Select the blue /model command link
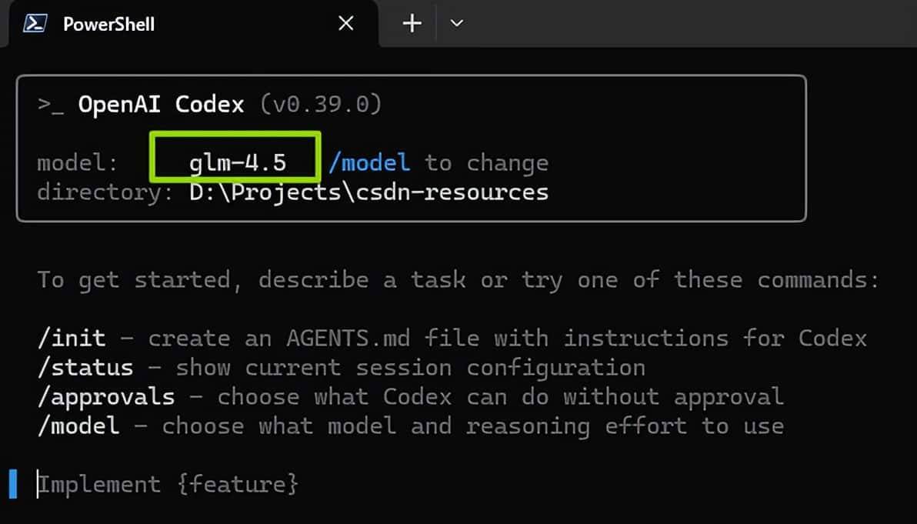Viewport: 917px width, 524px height. (x=370, y=162)
